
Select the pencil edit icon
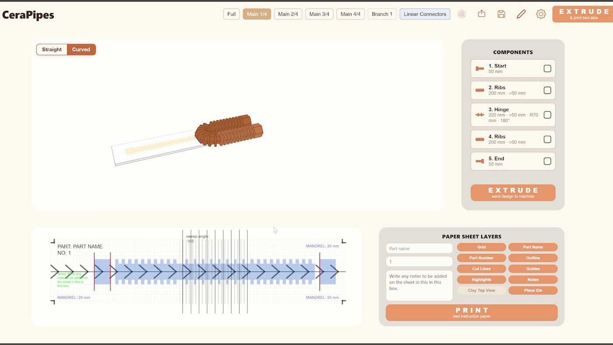pyautogui.click(x=521, y=14)
